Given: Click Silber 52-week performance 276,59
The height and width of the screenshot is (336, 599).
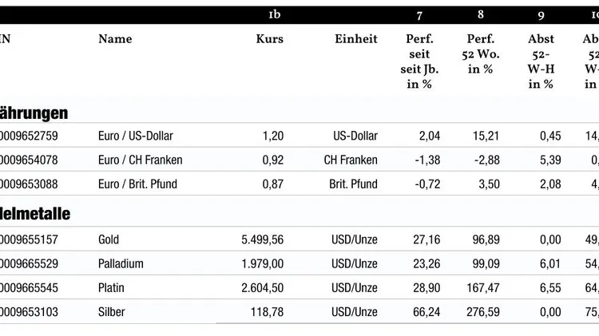Looking at the screenshot, I should 482,312.
